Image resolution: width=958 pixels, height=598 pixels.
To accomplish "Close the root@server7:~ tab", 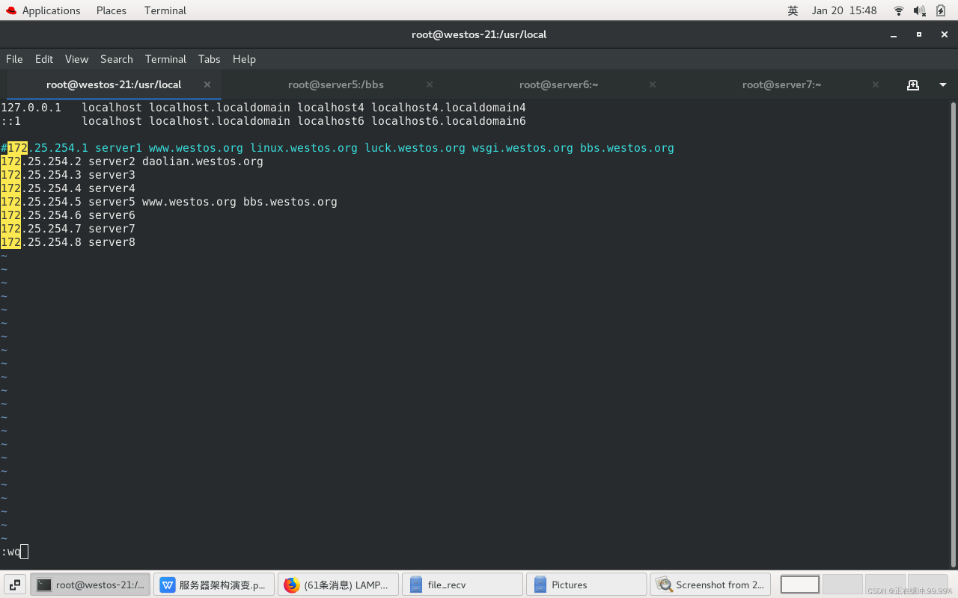I will [876, 84].
